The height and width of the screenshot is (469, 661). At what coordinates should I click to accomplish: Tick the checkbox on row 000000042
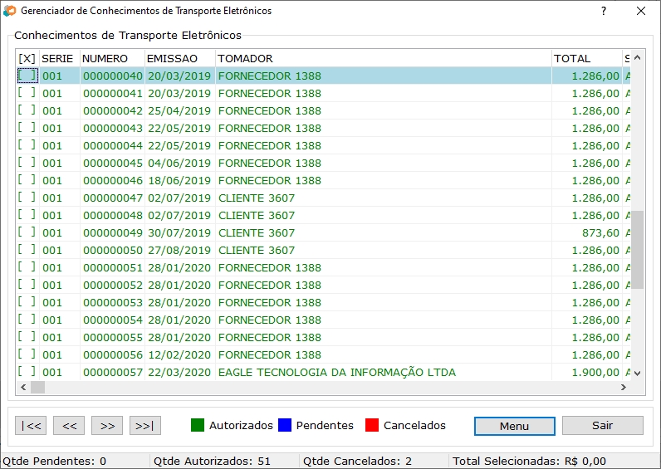[27, 110]
